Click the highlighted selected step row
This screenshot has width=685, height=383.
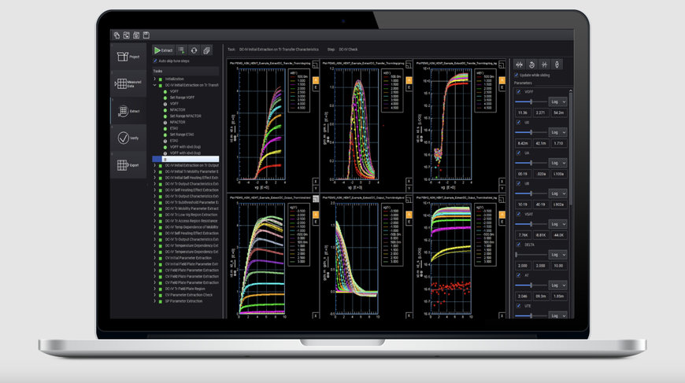pyautogui.click(x=186, y=159)
